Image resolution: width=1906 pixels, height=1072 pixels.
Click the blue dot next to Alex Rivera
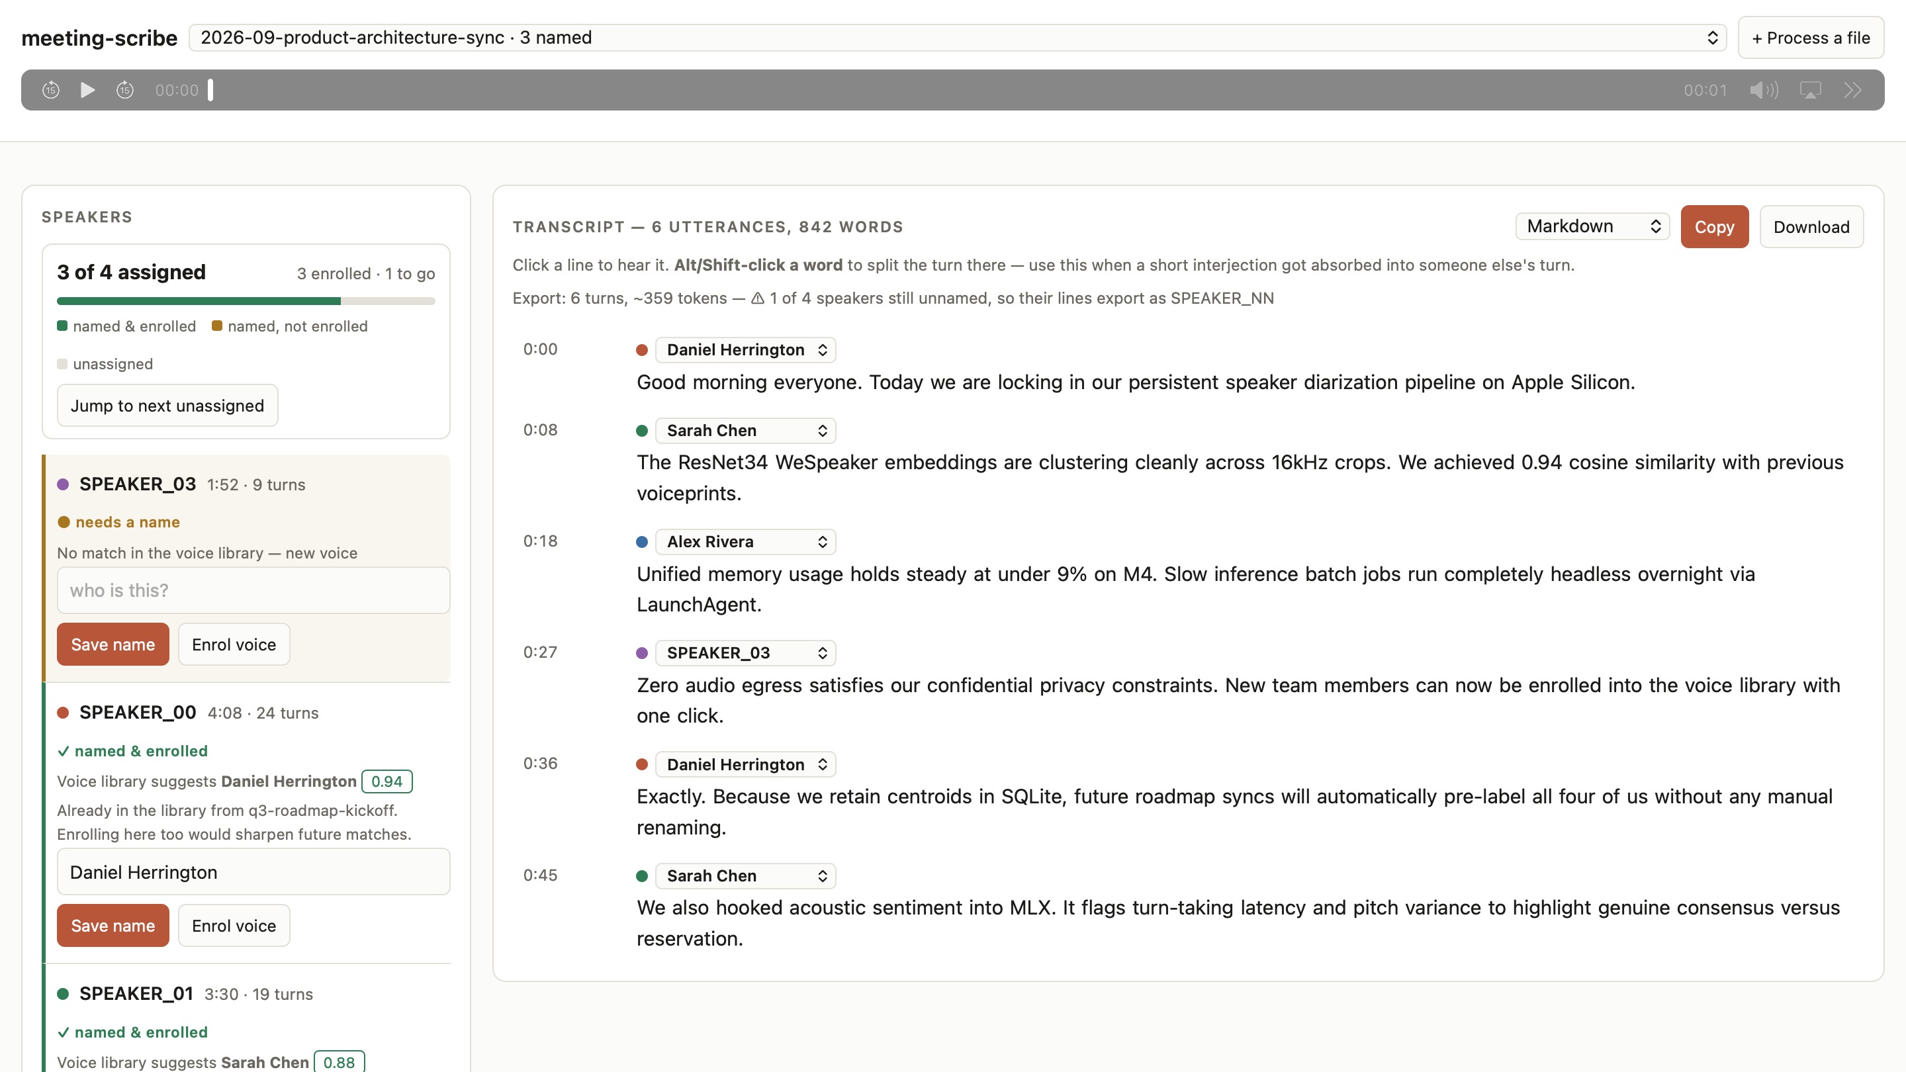pyautogui.click(x=642, y=543)
